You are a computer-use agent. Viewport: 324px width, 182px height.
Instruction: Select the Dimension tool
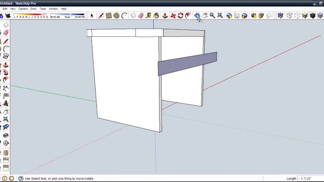[x=6, y=88]
